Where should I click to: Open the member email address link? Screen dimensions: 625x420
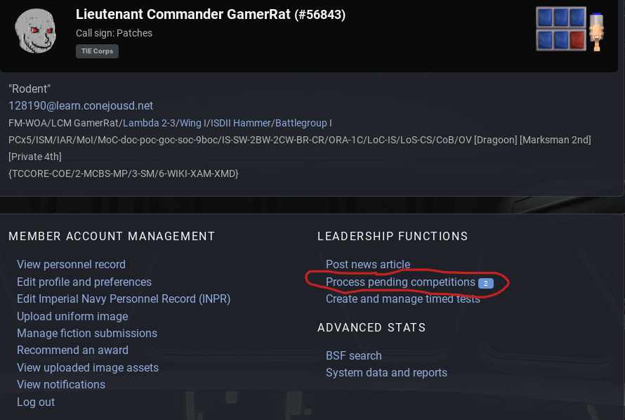[81, 105]
